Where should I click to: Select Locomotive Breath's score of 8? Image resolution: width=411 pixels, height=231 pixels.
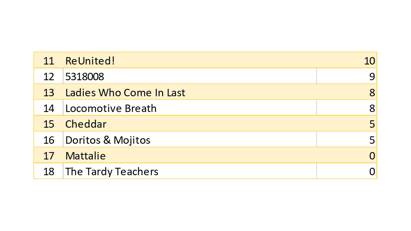point(372,108)
